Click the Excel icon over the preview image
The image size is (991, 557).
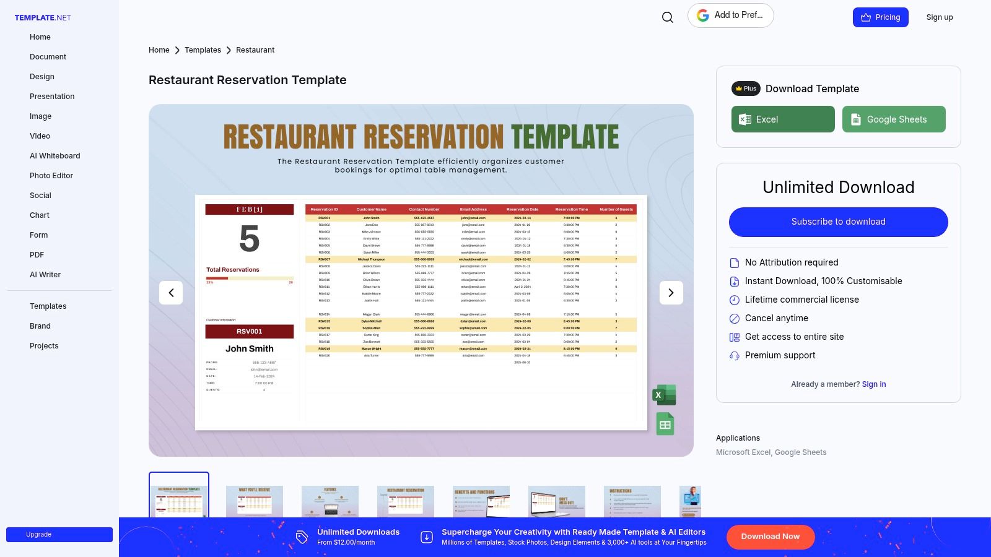click(664, 395)
